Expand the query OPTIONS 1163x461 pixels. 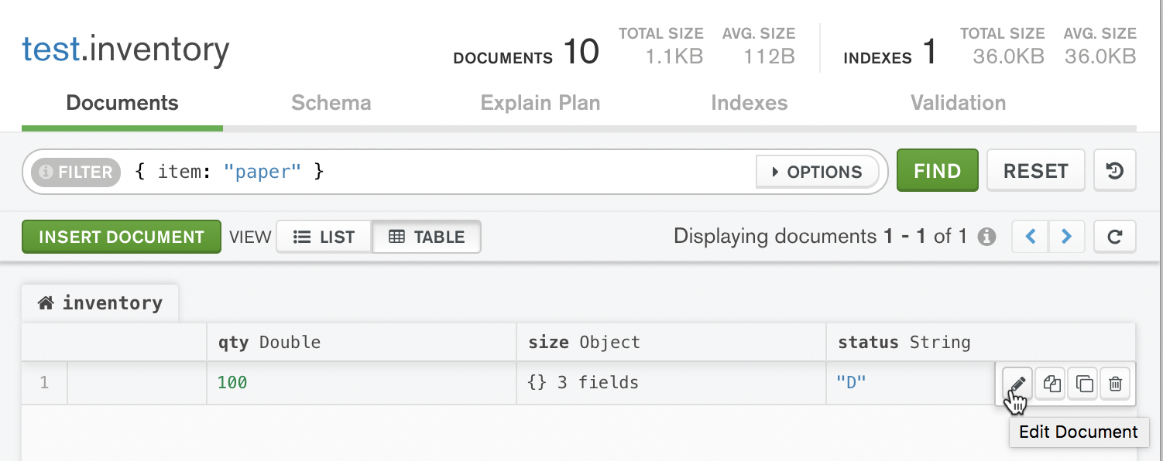coord(817,172)
